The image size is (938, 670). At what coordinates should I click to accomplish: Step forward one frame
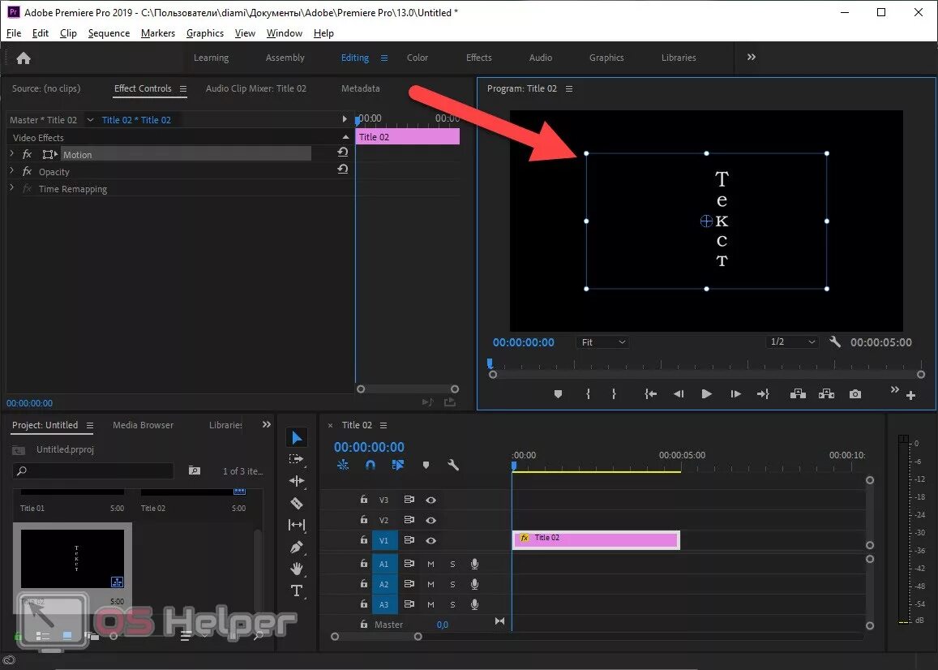(736, 394)
